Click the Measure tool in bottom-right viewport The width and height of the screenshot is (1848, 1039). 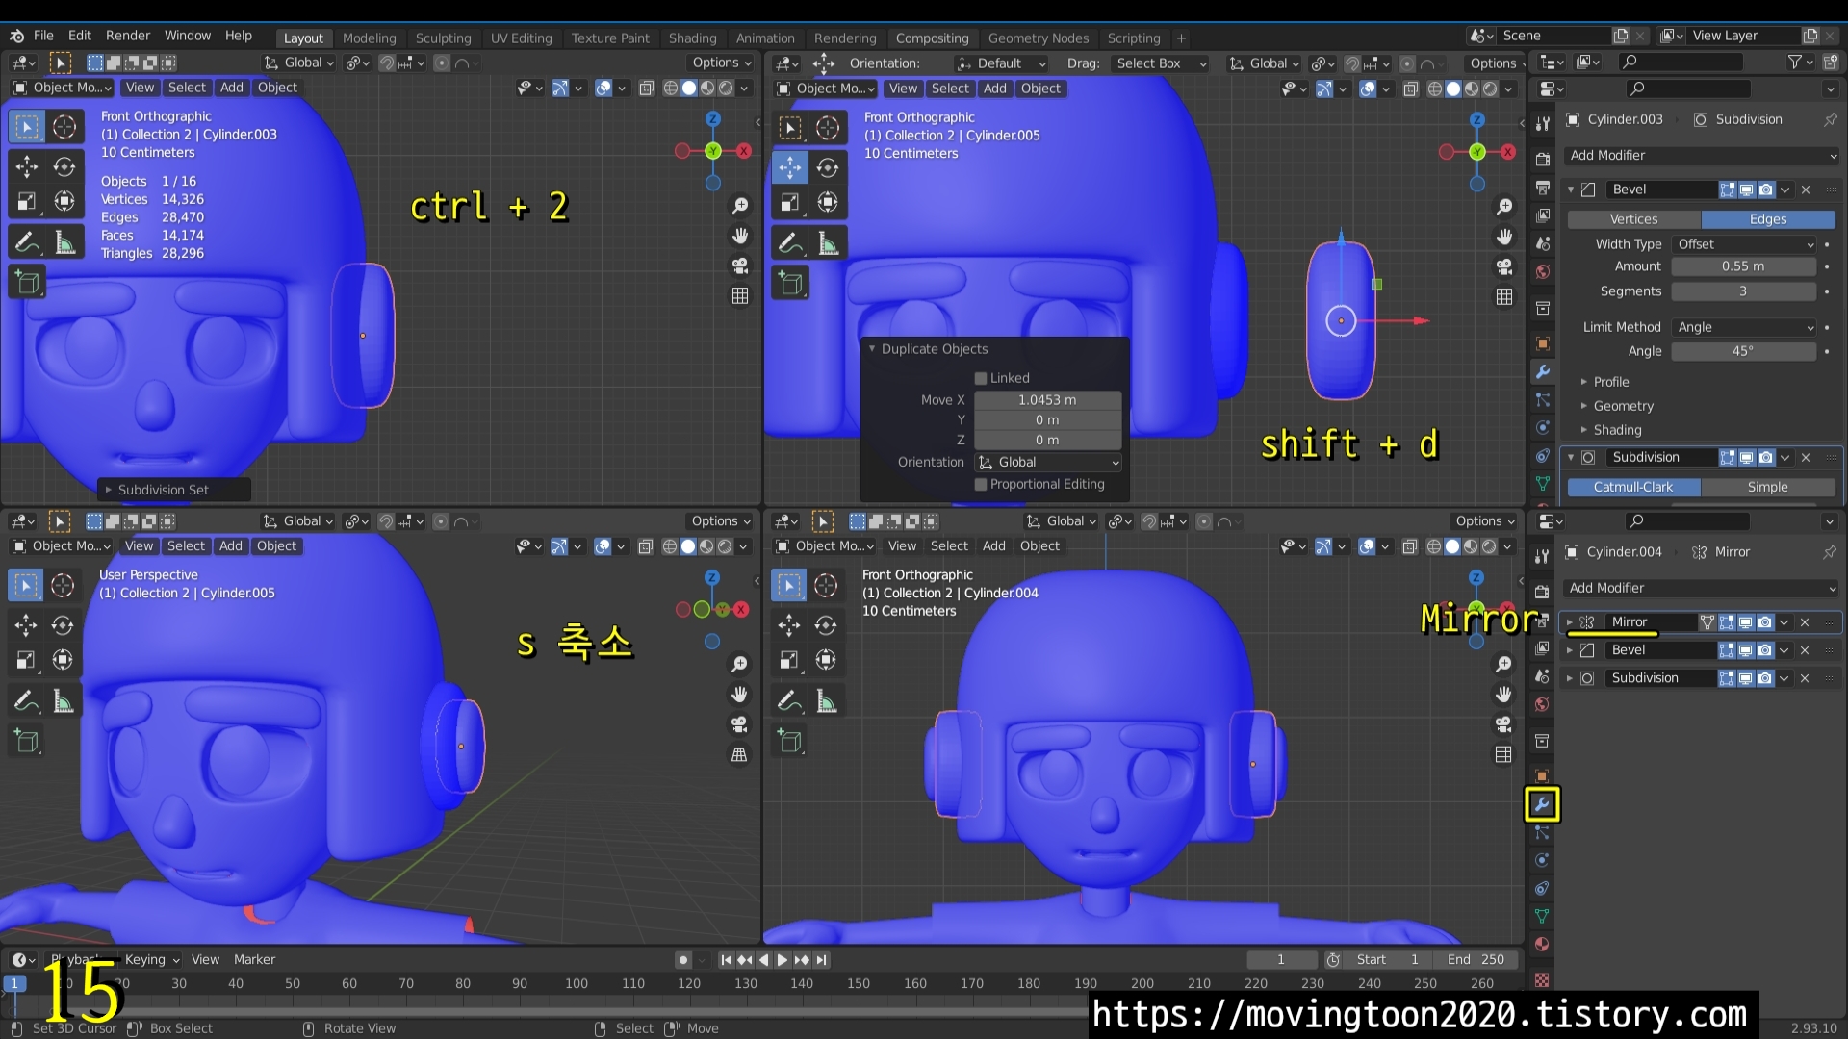(x=827, y=701)
